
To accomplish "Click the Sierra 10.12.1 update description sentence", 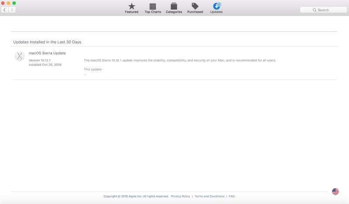I will 180,60.
